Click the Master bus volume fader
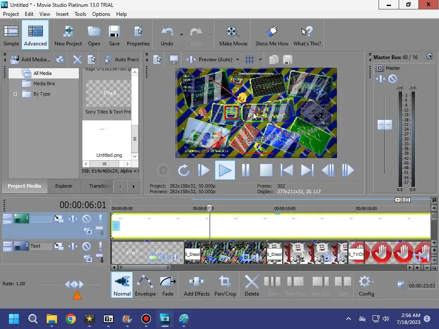The width and height of the screenshot is (439, 329). click(385, 125)
